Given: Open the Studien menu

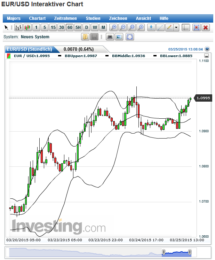Looking at the screenshot, I should [x=93, y=18].
